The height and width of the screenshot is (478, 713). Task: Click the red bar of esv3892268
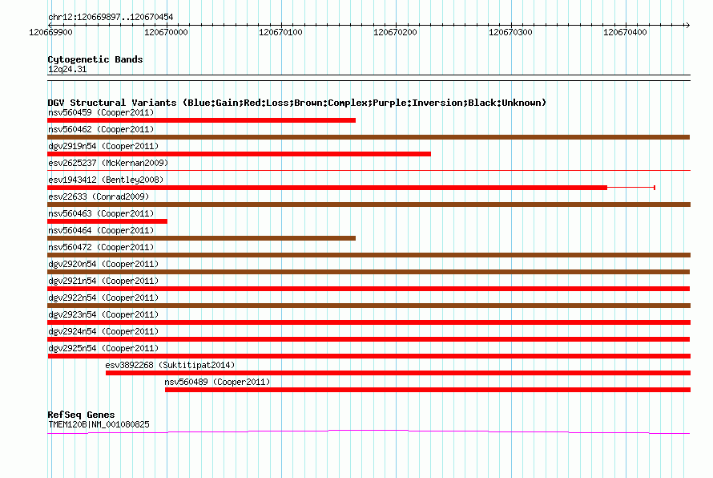[398, 373]
